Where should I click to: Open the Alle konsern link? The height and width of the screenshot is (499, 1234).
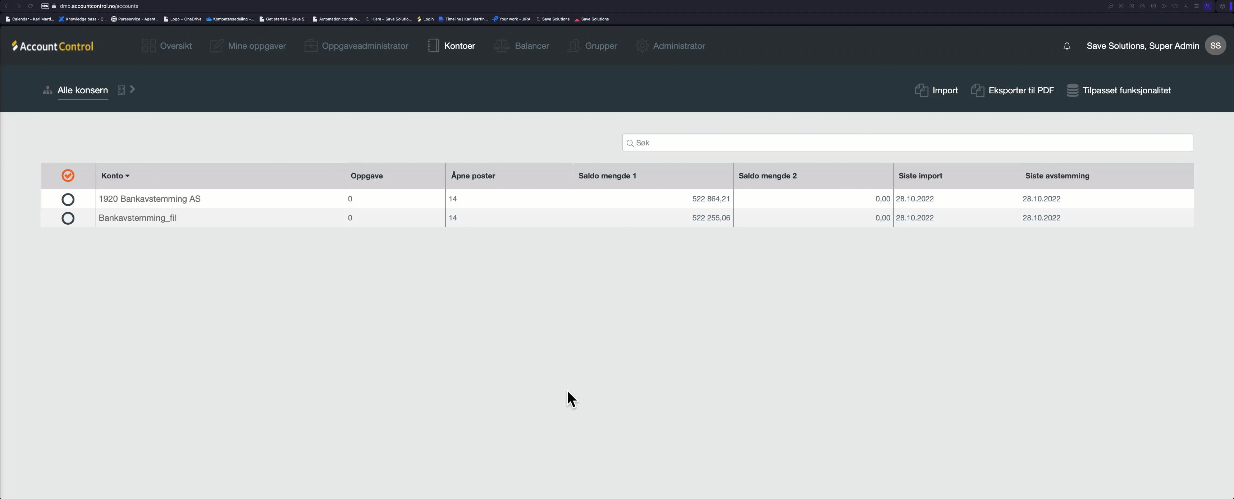pyautogui.click(x=82, y=90)
